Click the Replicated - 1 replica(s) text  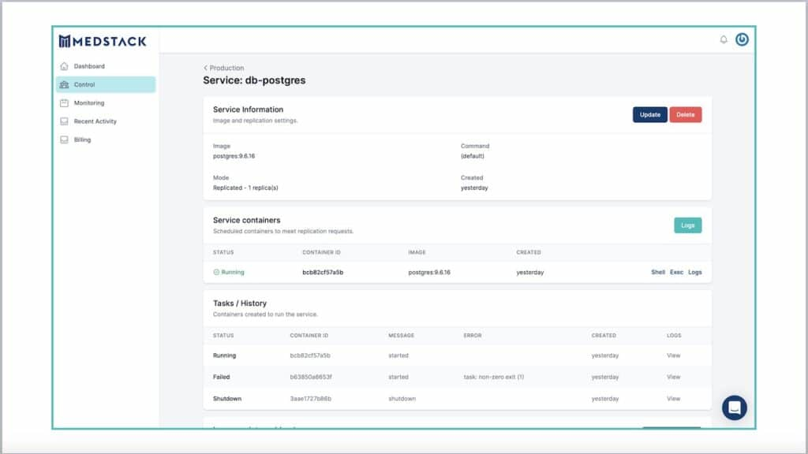(246, 188)
